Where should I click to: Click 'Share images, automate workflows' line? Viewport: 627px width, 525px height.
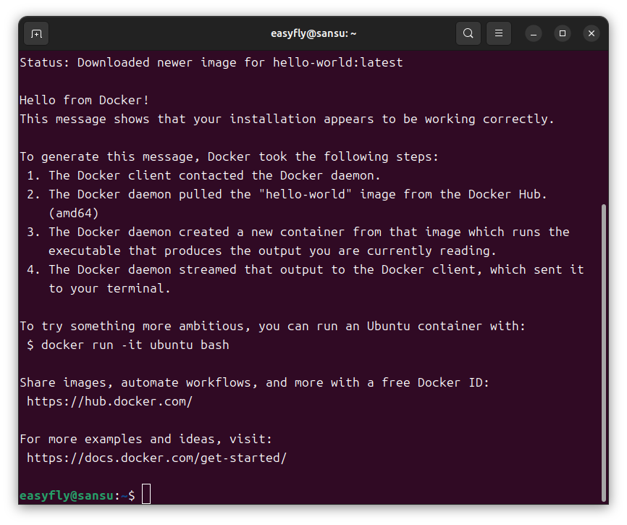point(254,382)
